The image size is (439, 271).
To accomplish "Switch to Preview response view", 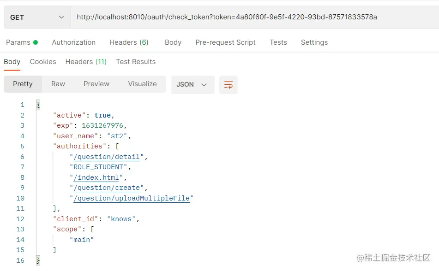I will coord(96,84).
